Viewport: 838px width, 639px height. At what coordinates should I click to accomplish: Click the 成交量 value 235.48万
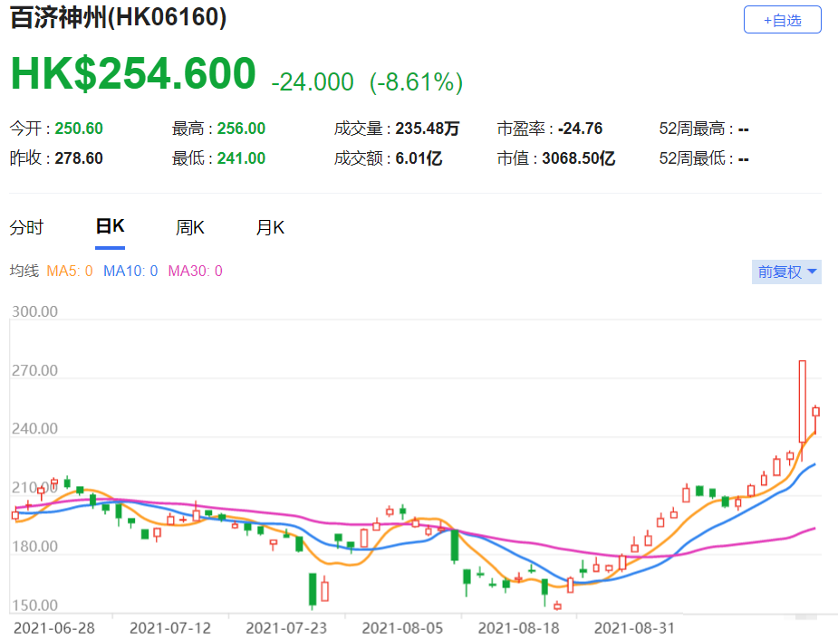427,129
